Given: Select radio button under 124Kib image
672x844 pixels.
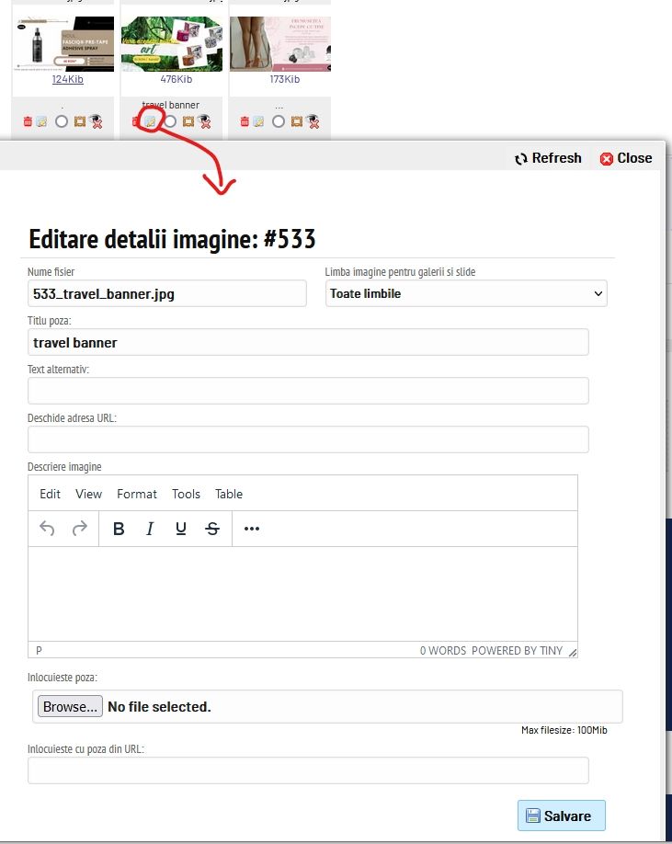Looking at the screenshot, I should click(x=62, y=121).
